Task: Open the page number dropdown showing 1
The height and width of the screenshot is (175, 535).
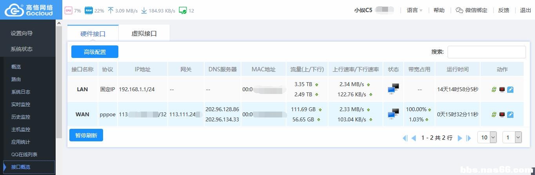Action: pyautogui.click(x=512, y=137)
